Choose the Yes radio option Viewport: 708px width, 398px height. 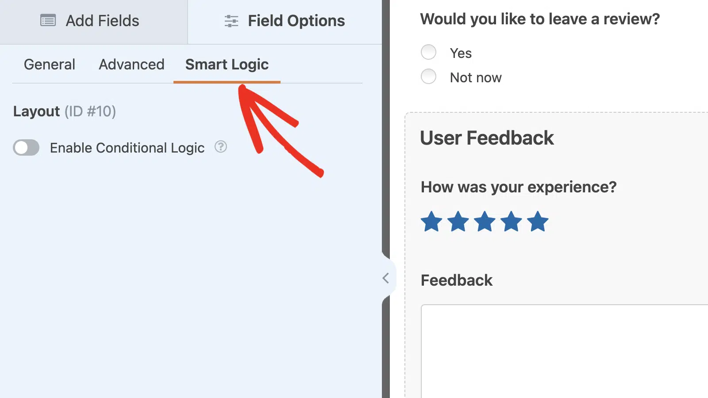428,52
